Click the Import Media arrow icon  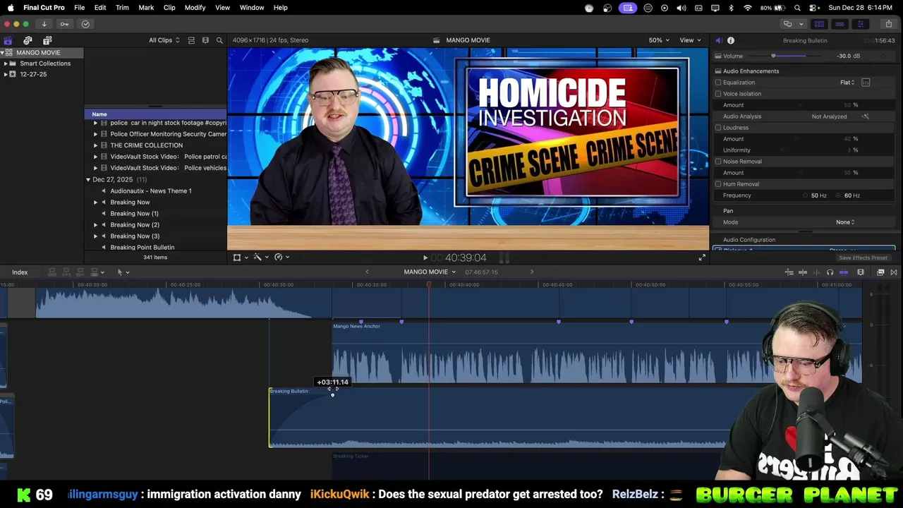pyautogui.click(x=44, y=24)
